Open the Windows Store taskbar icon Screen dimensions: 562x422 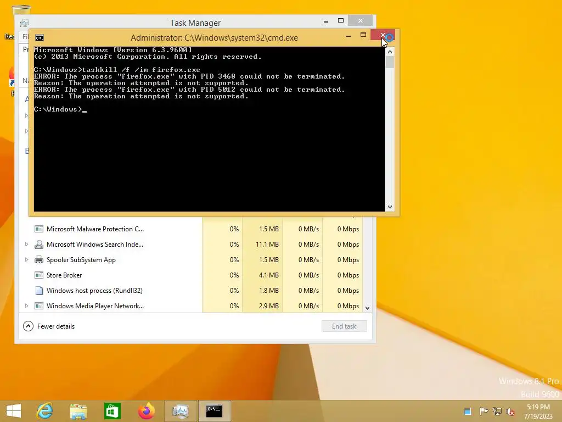[112, 411]
